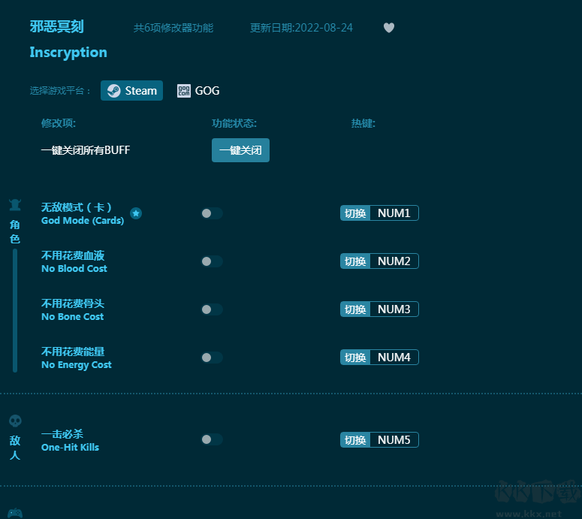
Task: Enable No Energy Cost toggle
Action: click(212, 358)
